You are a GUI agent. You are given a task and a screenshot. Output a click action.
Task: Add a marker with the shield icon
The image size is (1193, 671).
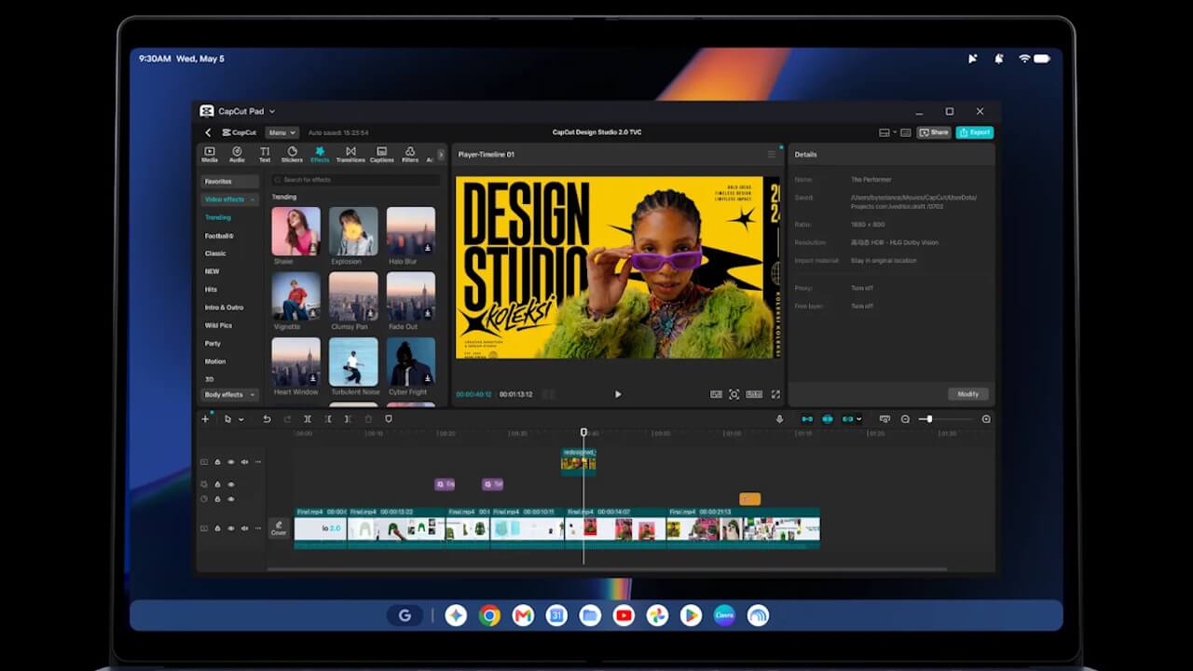pos(389,419)
